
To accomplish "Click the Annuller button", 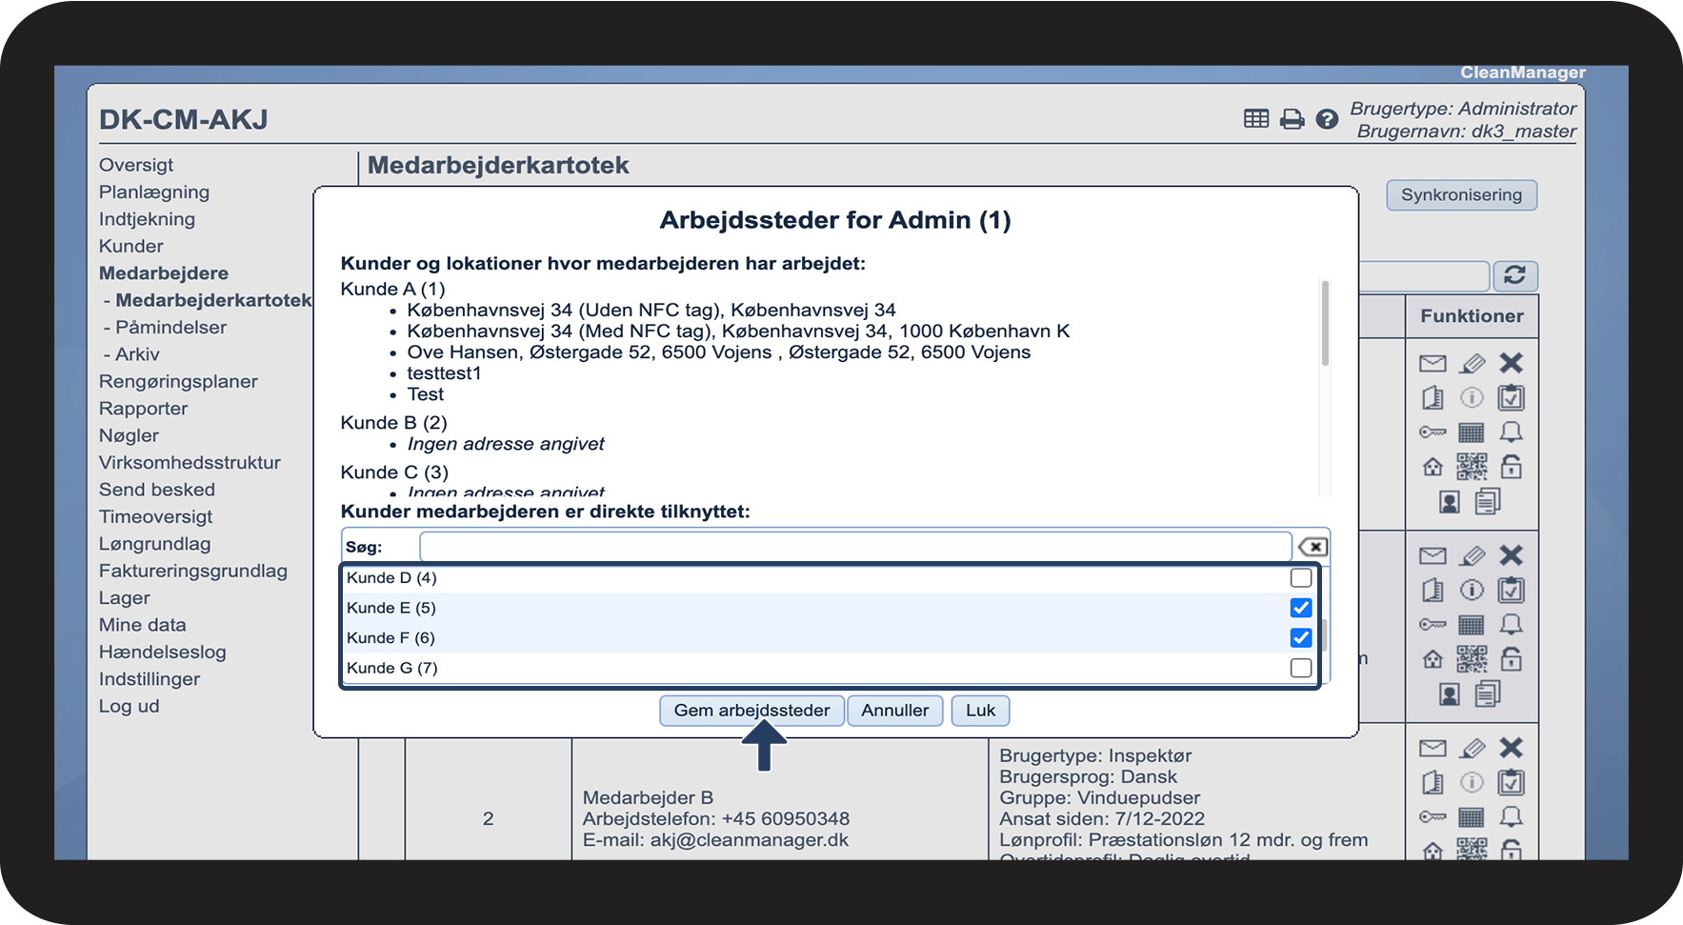I will [895, 711].
